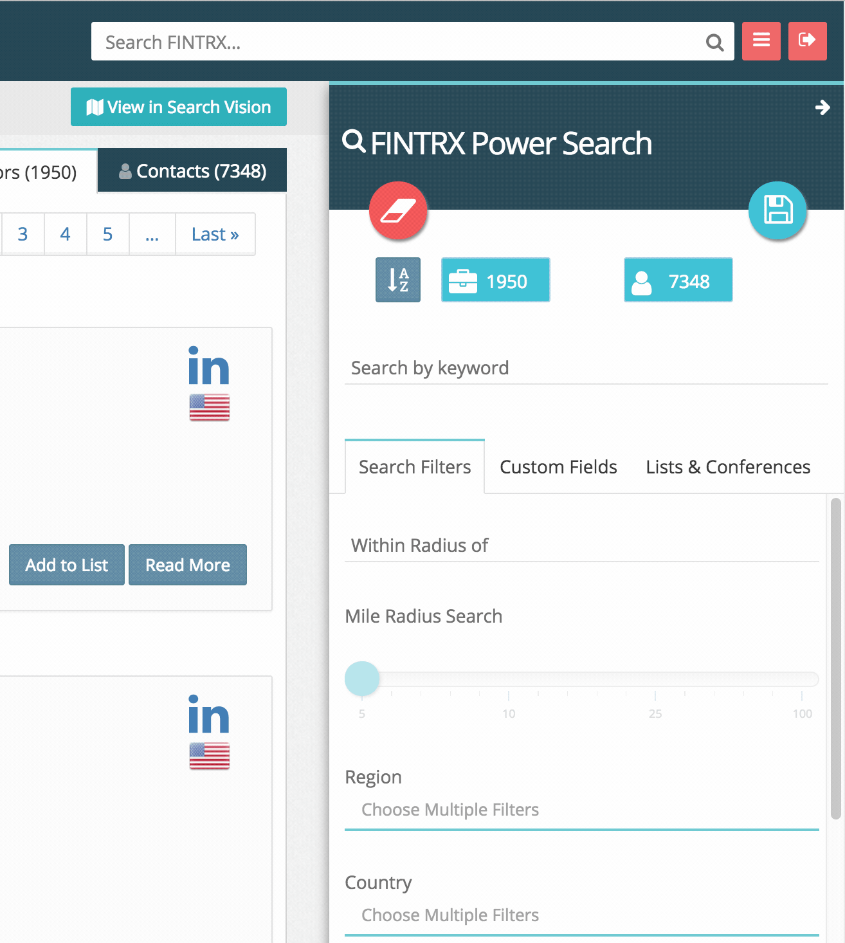Click the magnifier icon in search bar
This screenshot has width=845, height=943.
(x=714, y=42)
